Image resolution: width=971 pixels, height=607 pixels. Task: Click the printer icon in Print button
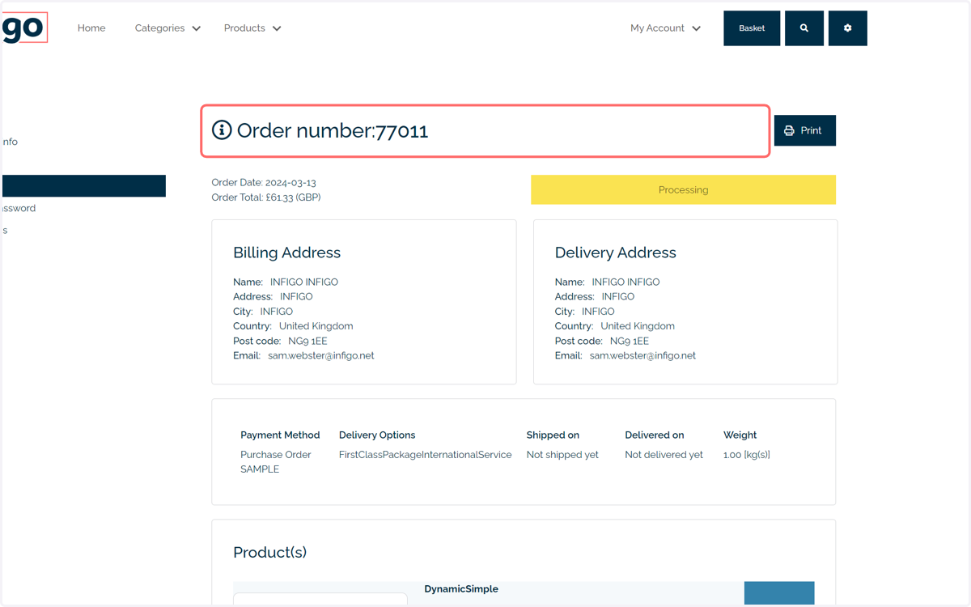789,131
